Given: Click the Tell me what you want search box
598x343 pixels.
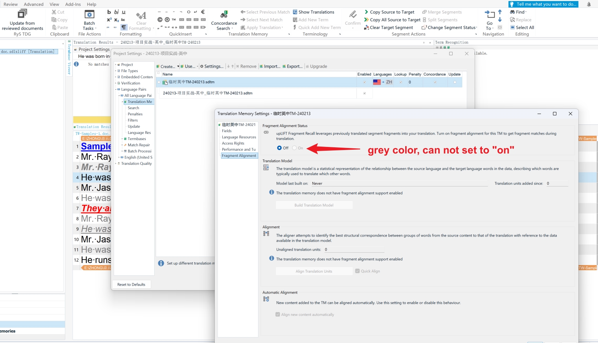Looking at the screenshot, I should point(543,4).
